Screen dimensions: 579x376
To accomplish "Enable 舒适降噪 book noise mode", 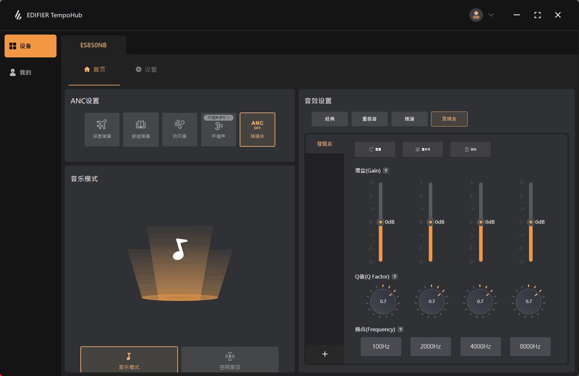I will click(141, 129).
